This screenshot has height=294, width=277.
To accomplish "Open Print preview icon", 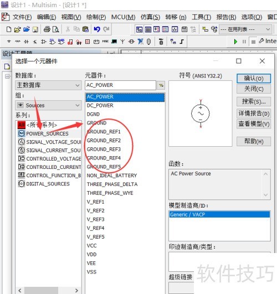I will [x=56, y=29].
